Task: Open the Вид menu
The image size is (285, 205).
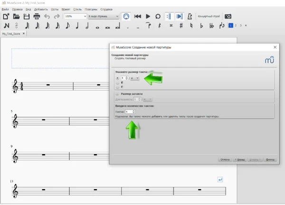Action: click(28, 9)
